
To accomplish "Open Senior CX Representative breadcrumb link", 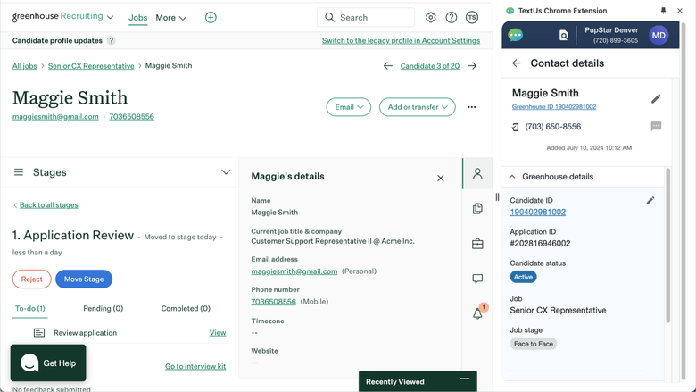I will tap(91, 66).
